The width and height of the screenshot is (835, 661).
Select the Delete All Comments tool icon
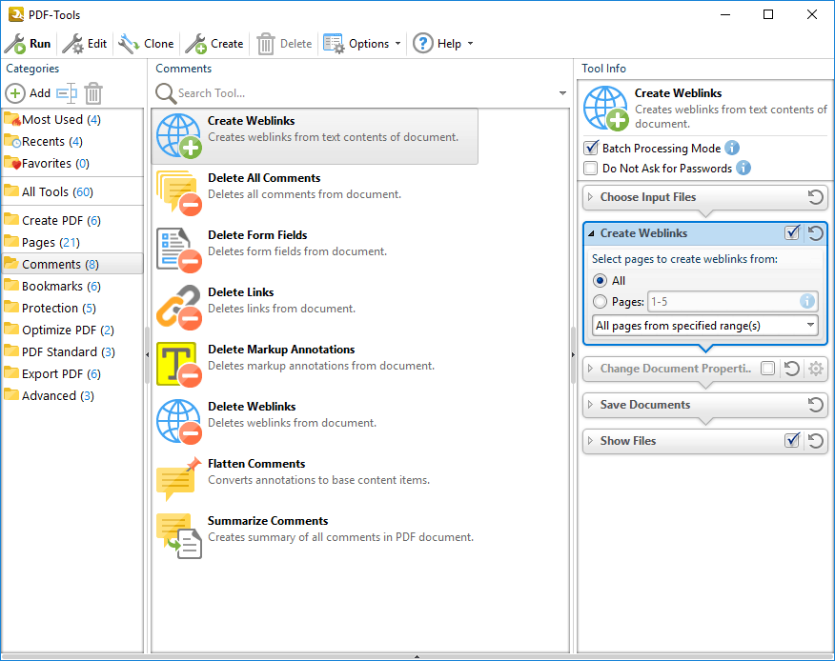tap(179, 193)
